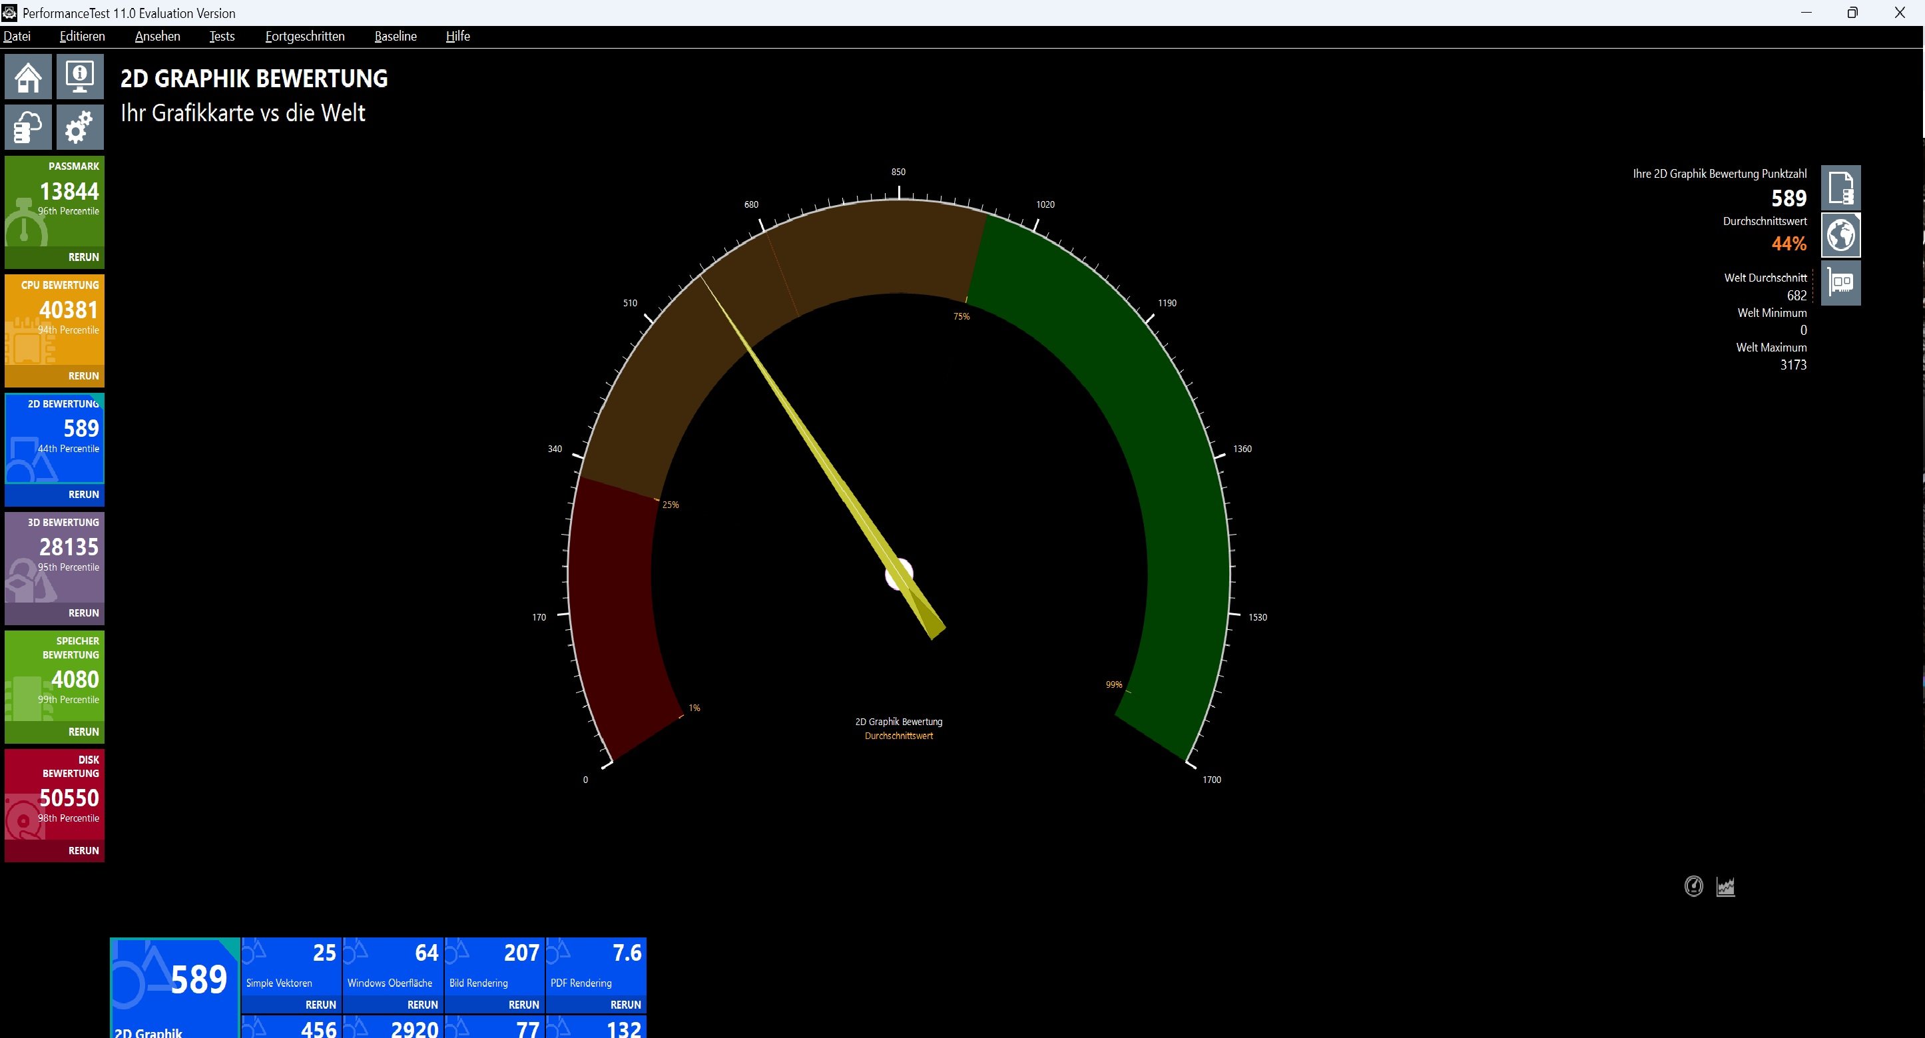The image size is (1925, 1038).
Task: Open the Datei menu
Action: coord(17,36)
